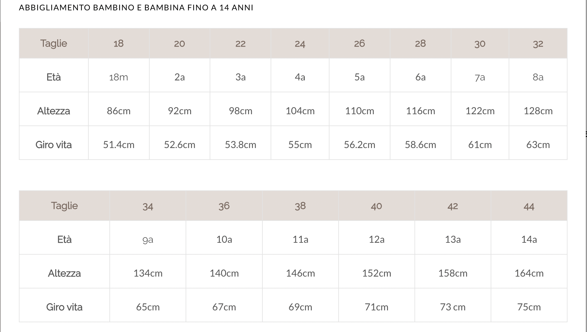Click the '73 cm' waist measurement

(x=453, y=307)
